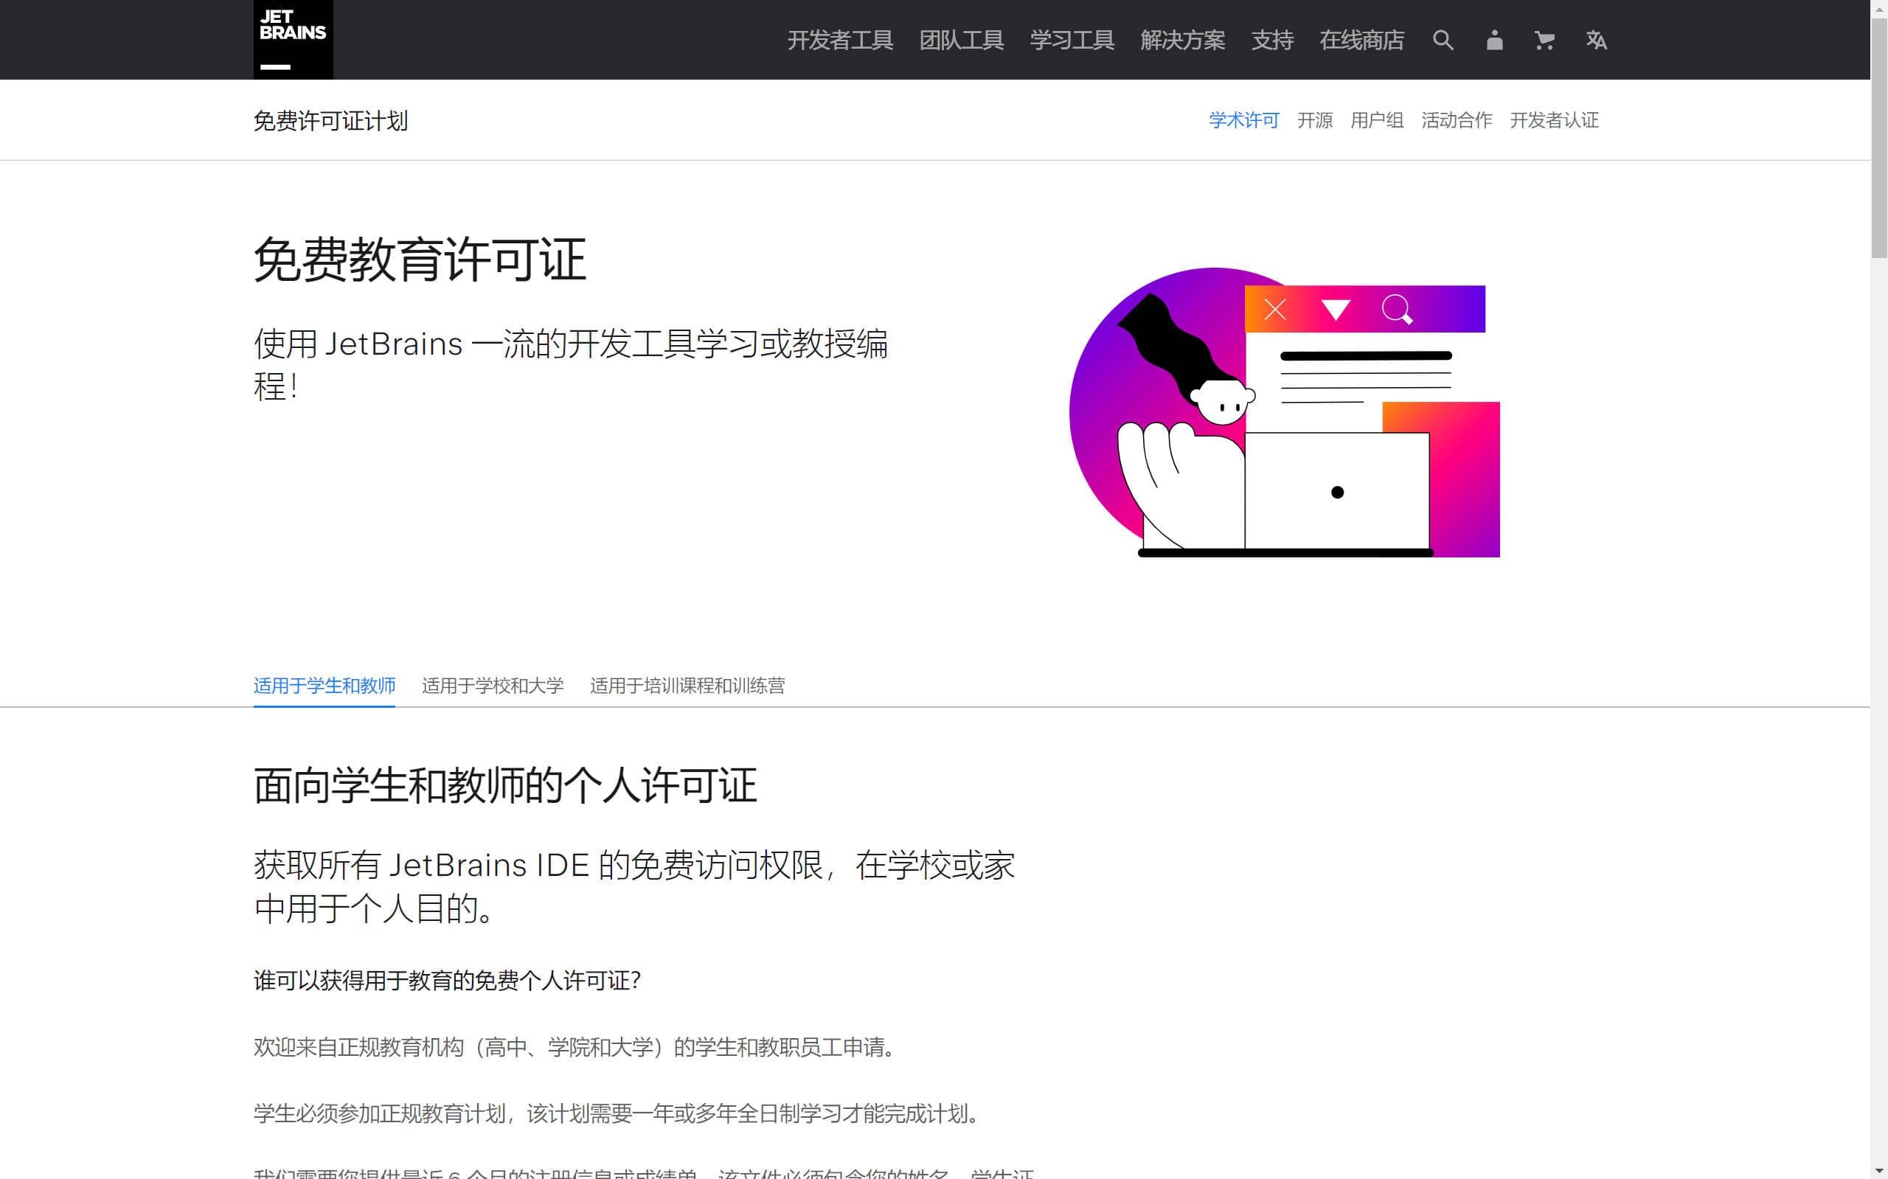Open the search icon in header

tap(1443, 40)
